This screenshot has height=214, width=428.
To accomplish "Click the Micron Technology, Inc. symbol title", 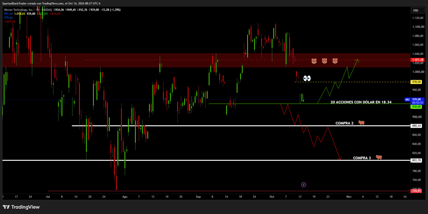I will pyautogui.click(x=18, y=10).
